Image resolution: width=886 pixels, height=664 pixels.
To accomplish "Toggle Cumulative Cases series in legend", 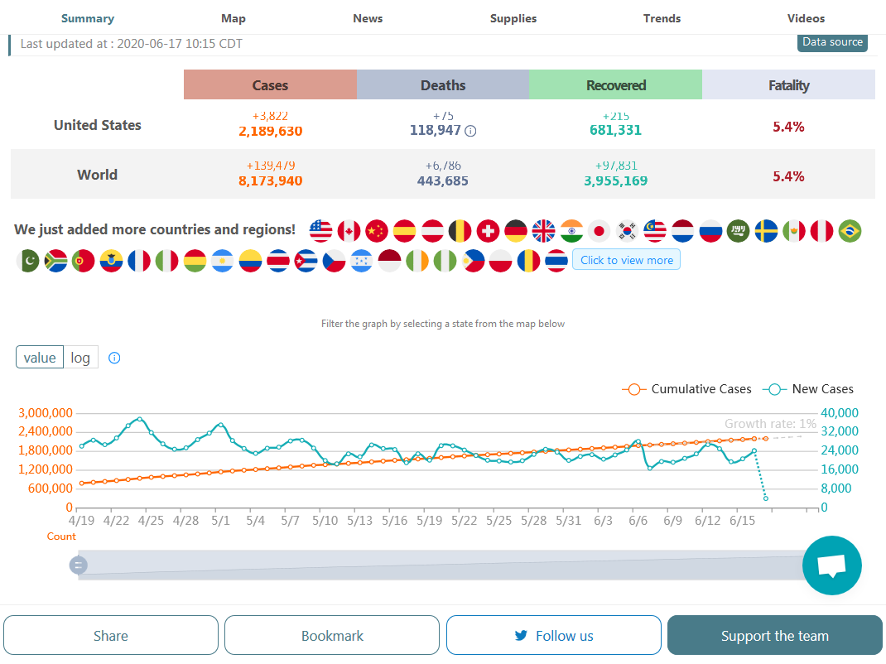I will (x=686, y=389).
